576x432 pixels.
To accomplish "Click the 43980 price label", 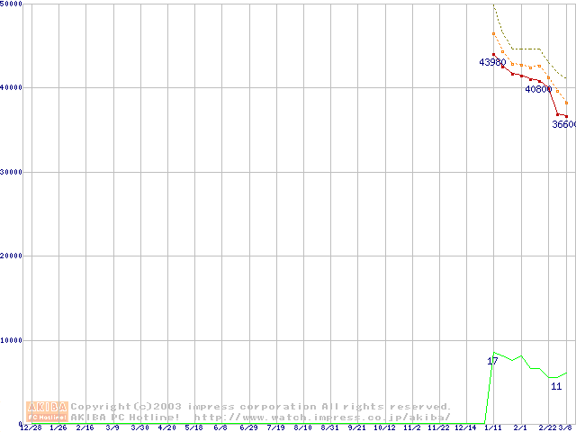I will coord(492,62).
